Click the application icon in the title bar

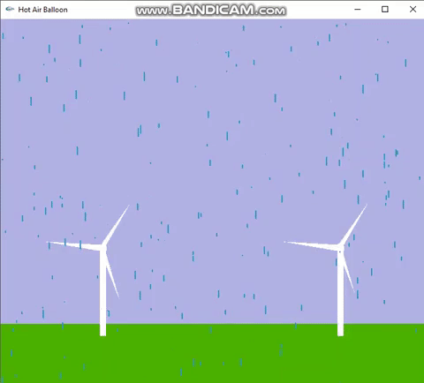10,10
